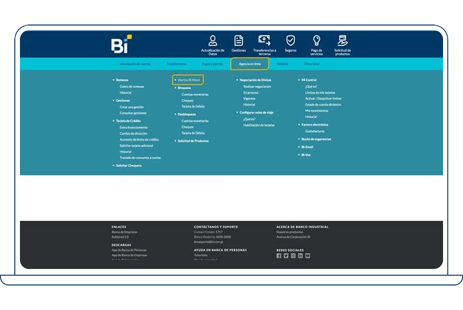Click the Alertas Bi Móvil link
463x310 pixels.
click(189, 80)
